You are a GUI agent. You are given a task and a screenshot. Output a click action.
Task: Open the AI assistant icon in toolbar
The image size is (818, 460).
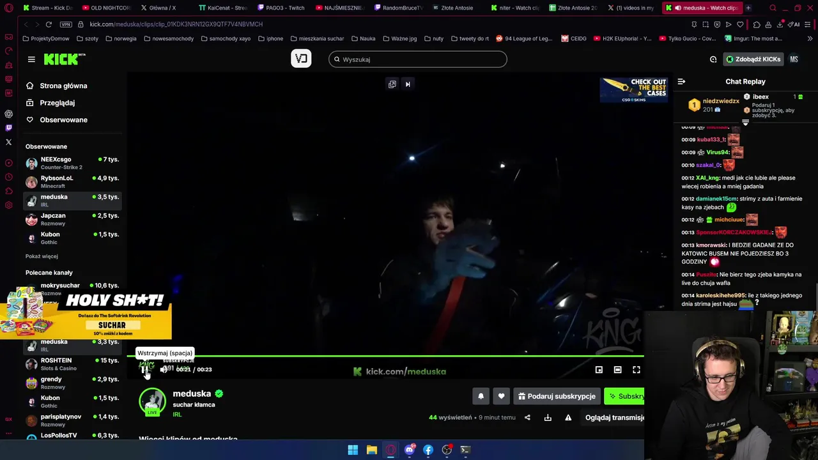coord(794,24)
